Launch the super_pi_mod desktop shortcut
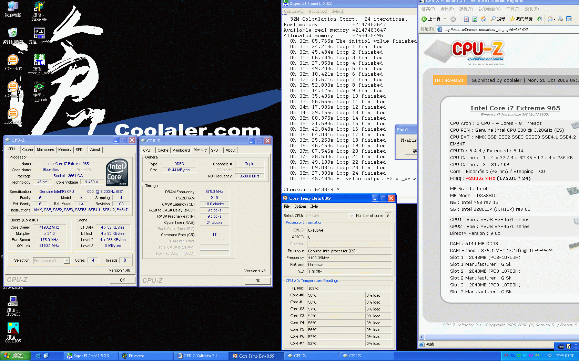Viewport: 579px width, 361px height. coord(39,65)
